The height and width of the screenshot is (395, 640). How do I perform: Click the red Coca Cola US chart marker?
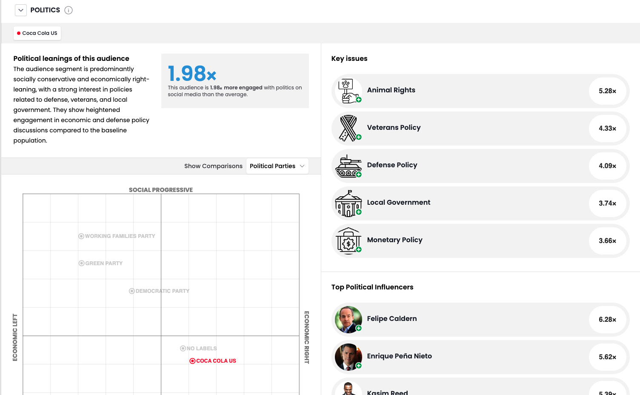click(192, 361)
